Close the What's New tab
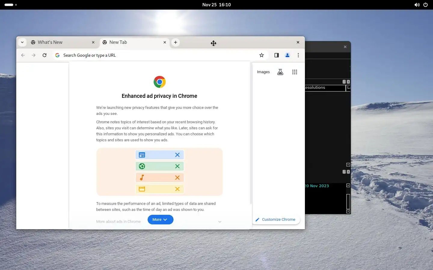This screenshot has width=433, height=270. click(93, 42)
